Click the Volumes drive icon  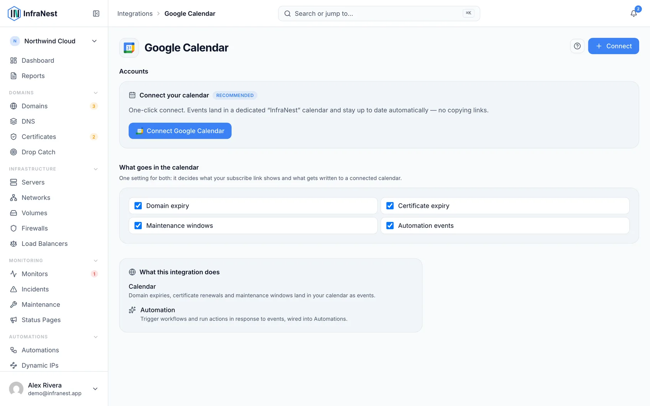click(x=13, y=213)
